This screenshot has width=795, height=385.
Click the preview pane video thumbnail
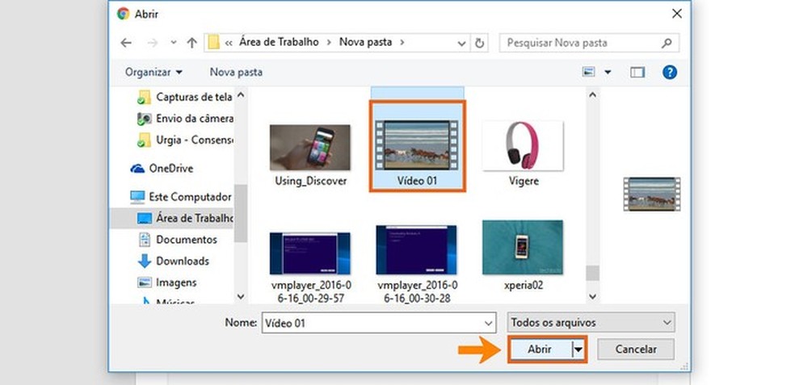[651, 194]
